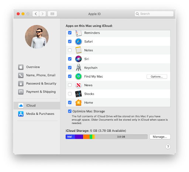Click the News app icon

[x=78, y=85]
